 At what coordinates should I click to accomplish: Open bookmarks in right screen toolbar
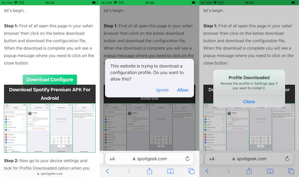(x=270, y=171)
